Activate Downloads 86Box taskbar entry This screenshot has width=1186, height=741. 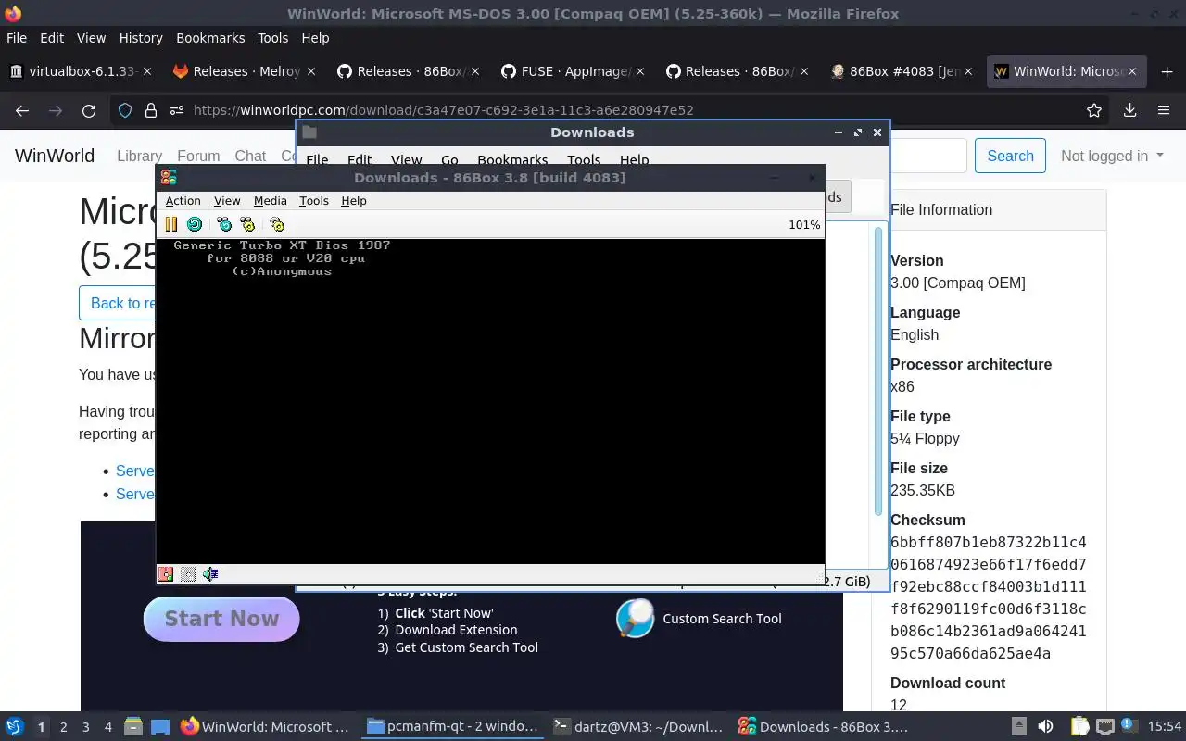pos(824,727)
